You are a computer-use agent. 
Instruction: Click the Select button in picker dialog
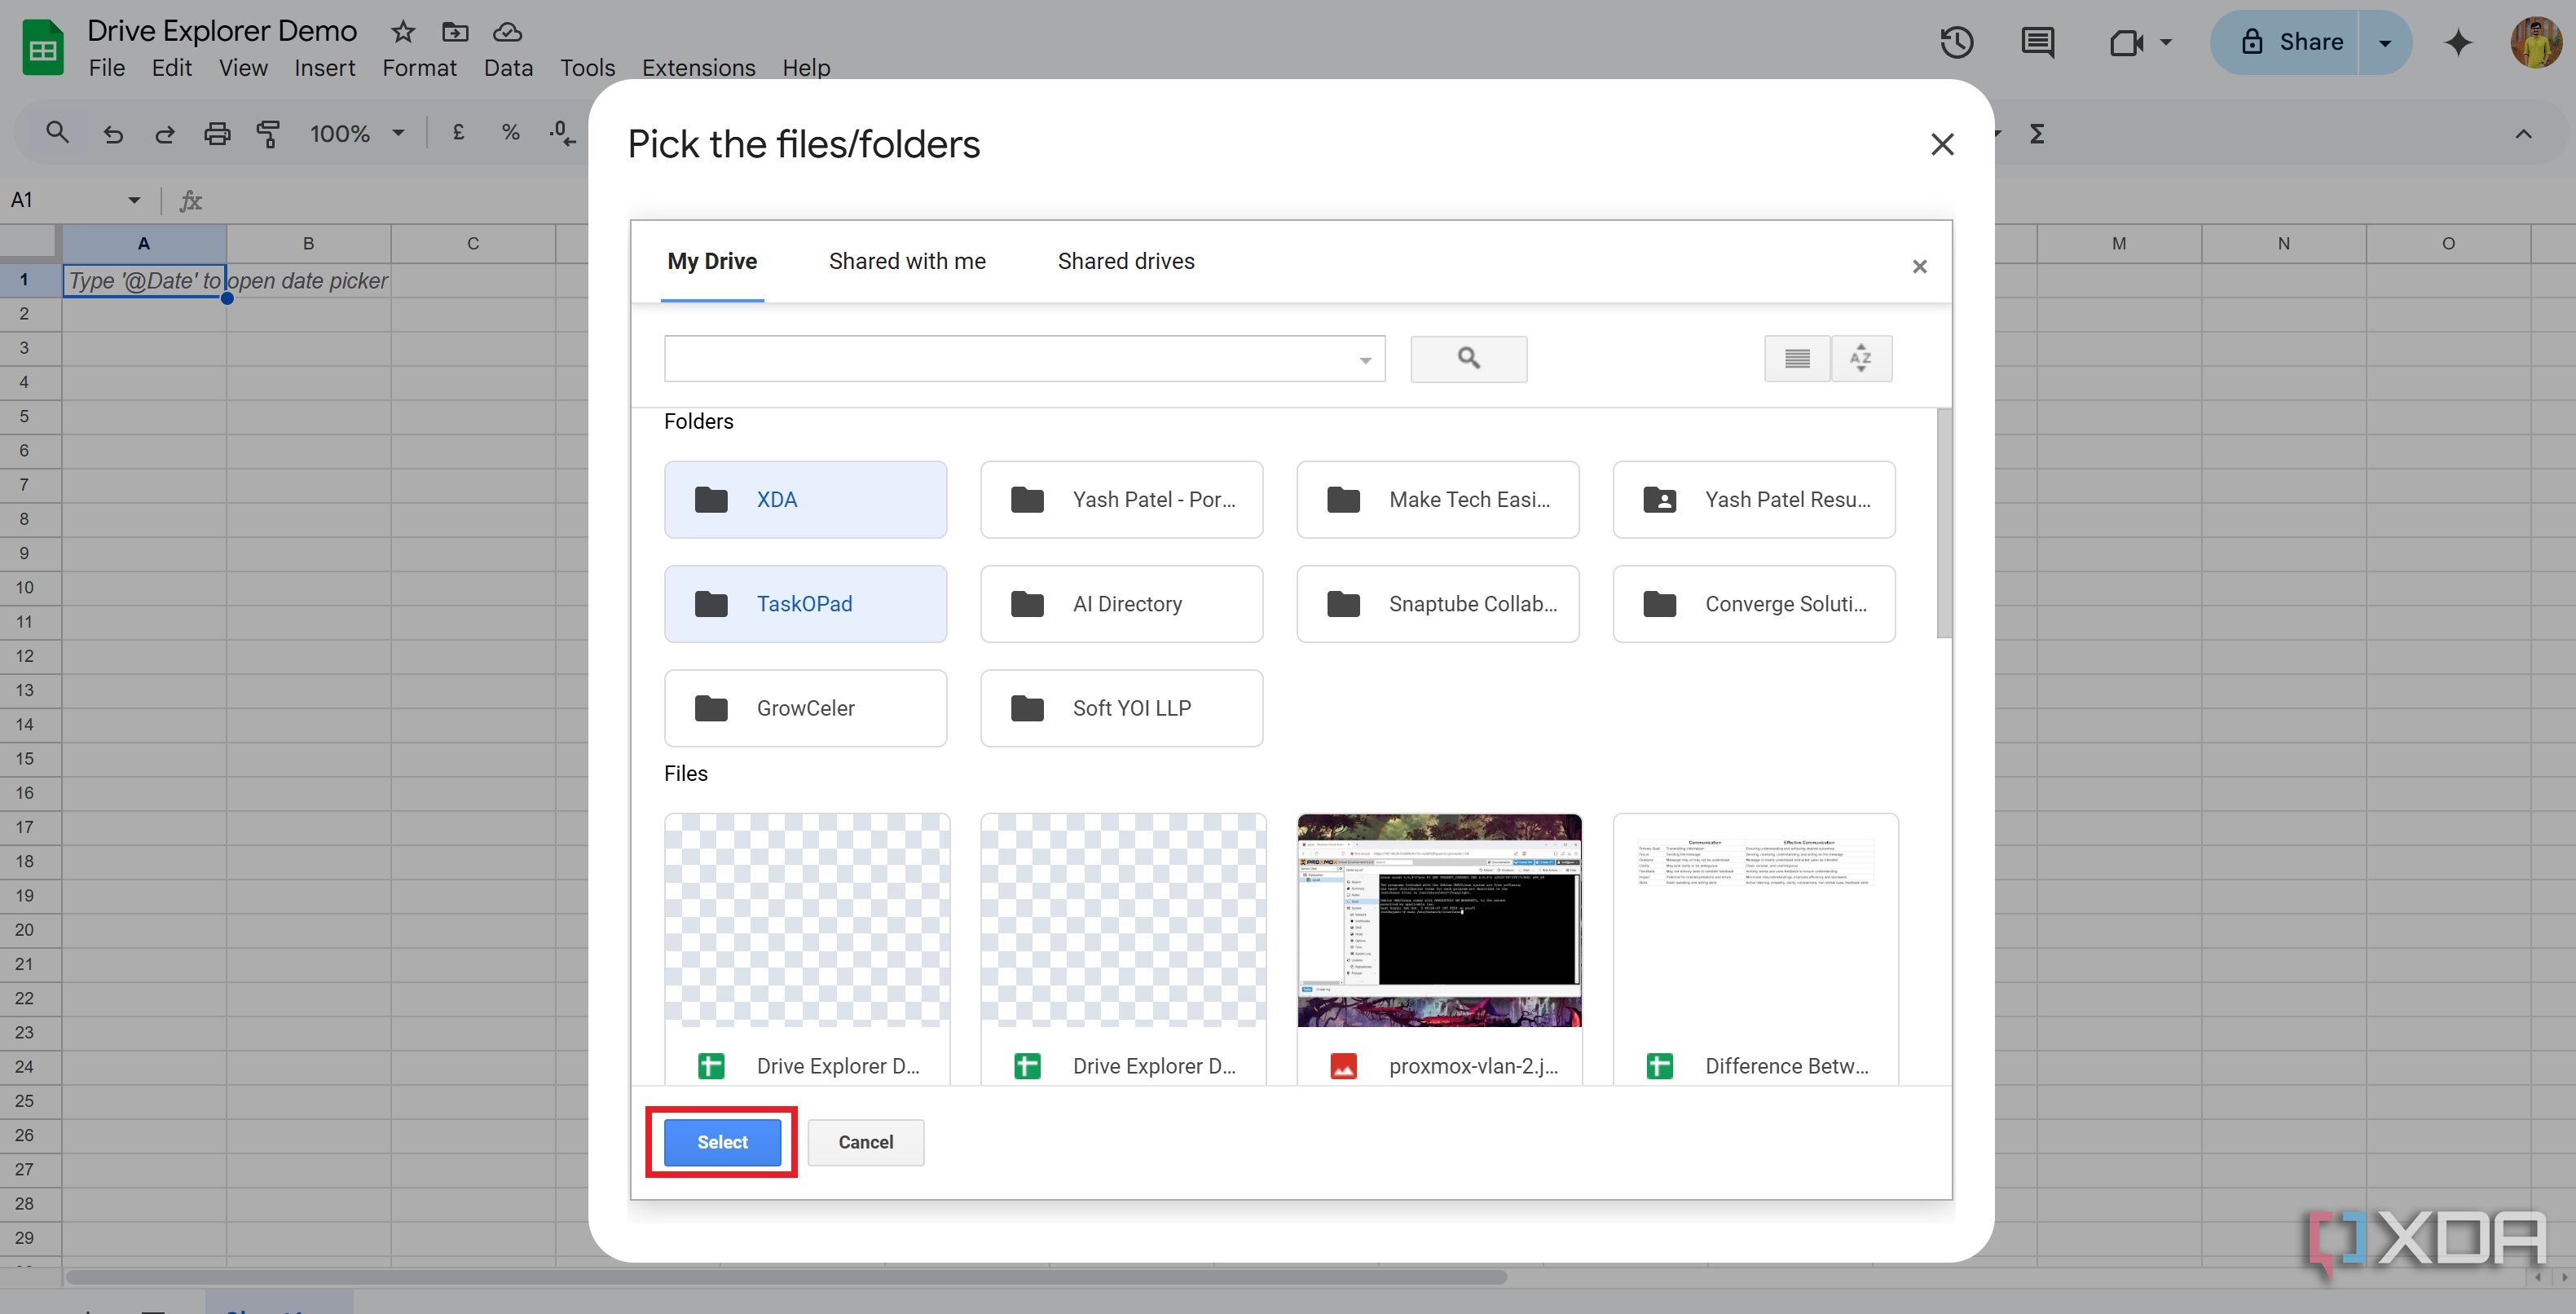pyautogui.click(x=722, y=1141)
